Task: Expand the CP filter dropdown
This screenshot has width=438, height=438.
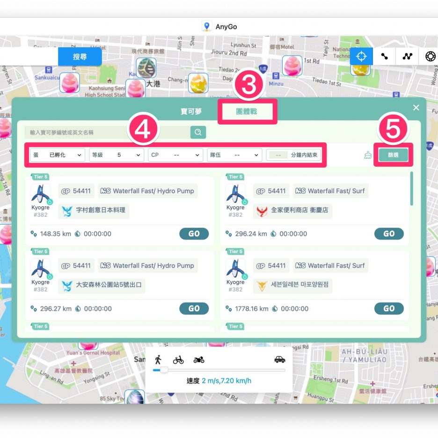Action: tap(175, 155)
